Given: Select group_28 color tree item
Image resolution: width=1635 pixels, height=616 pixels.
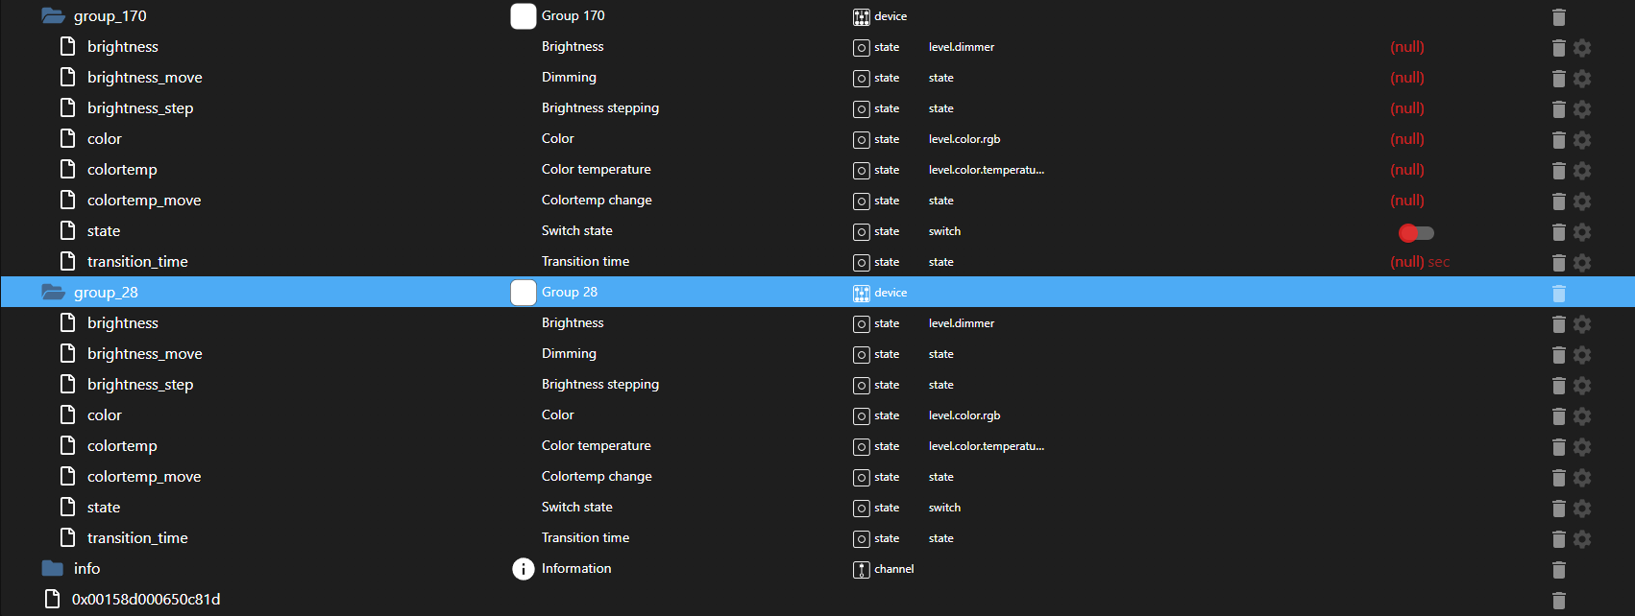Looking at the screenshot, I should tap(105, 415).
